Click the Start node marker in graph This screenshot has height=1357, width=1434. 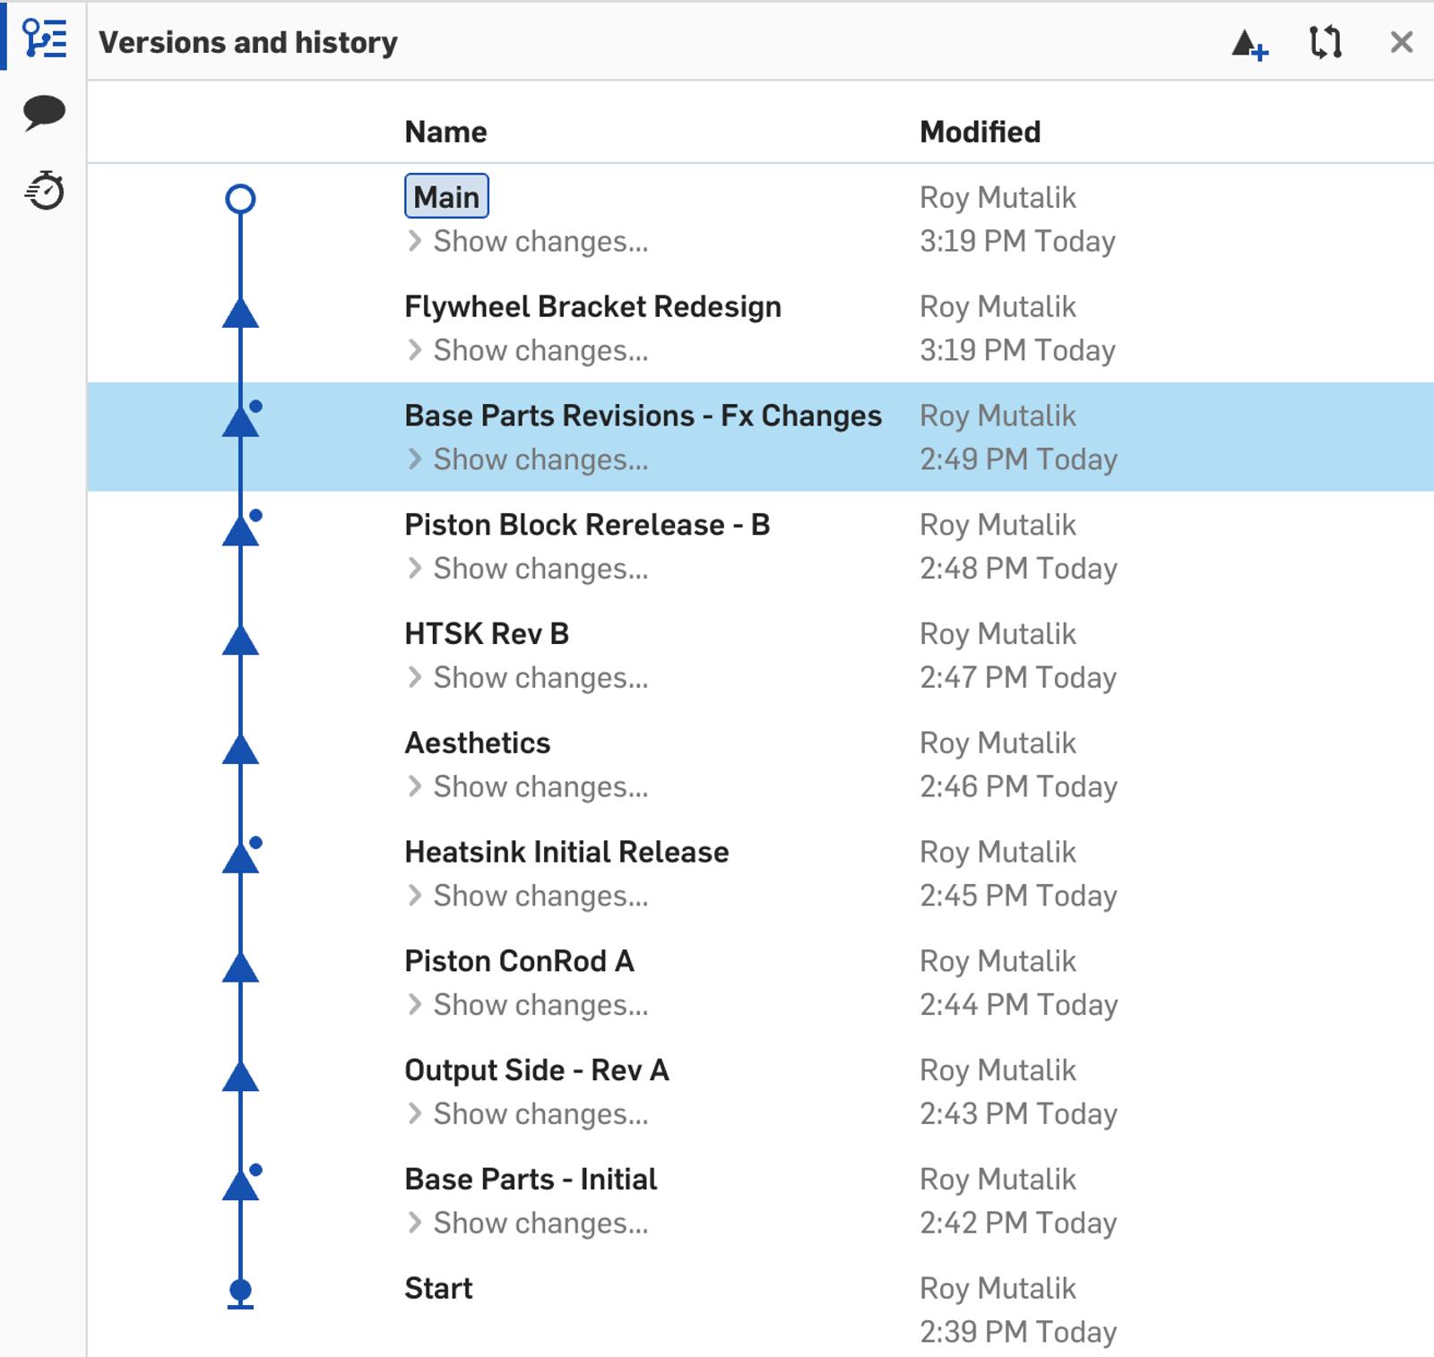tap(240, 1292)
